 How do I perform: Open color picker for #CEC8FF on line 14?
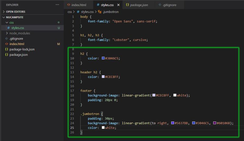click(103, 77)
